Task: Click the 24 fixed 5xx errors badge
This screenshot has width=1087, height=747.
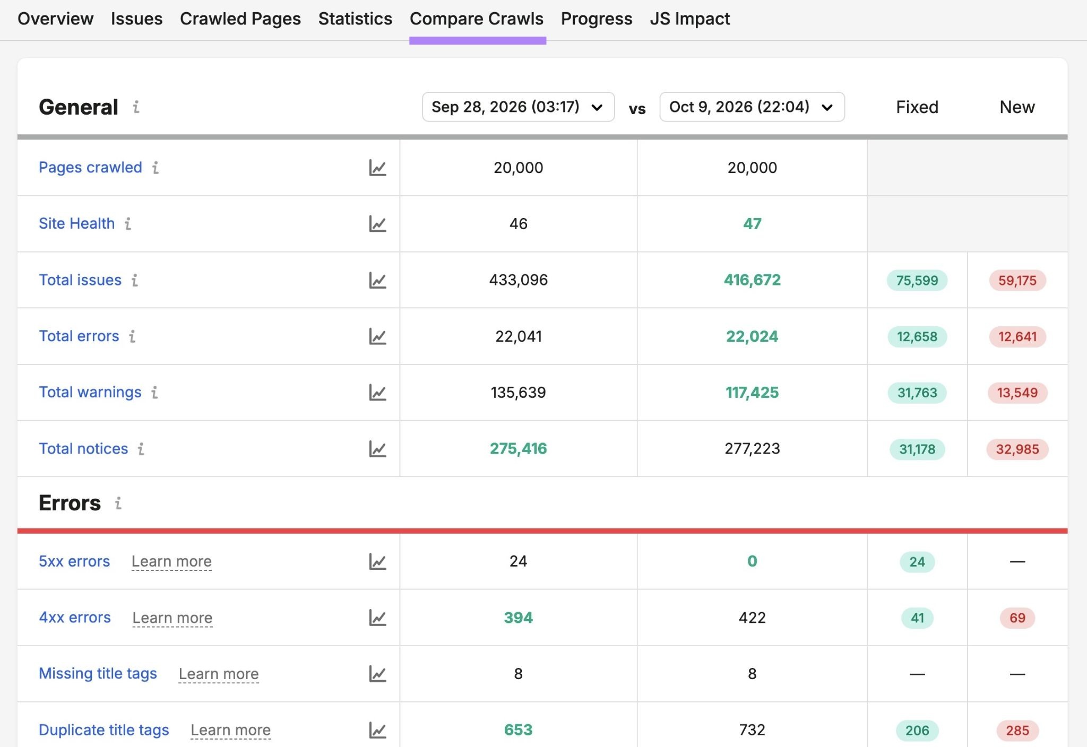Action: tap(917, 561)
